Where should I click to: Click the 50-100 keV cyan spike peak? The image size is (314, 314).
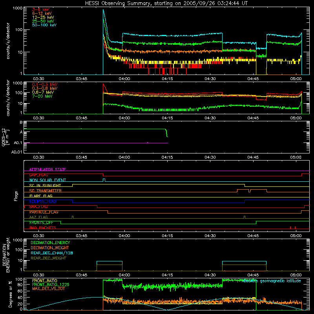pyautogui.click(x=103, y=10)
